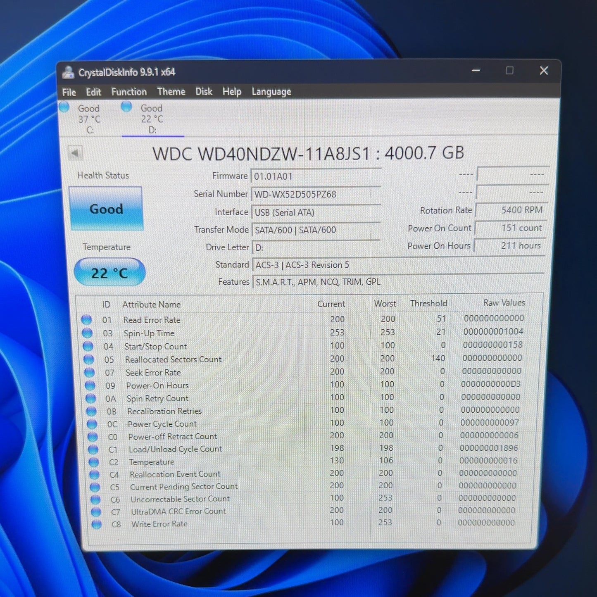Viewport: 597px width, 597px height.
Task: Click status orb for Reallocation Event Count
Action: [95, 475]
